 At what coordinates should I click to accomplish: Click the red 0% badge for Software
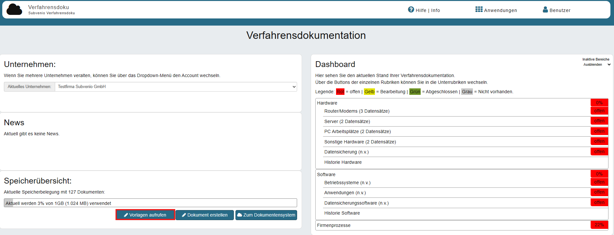tap(599, 174)
